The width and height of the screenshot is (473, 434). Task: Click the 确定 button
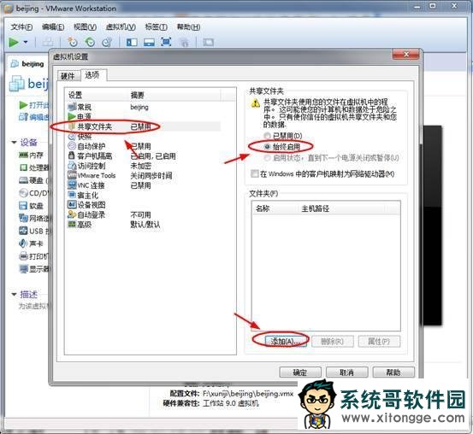300,372
